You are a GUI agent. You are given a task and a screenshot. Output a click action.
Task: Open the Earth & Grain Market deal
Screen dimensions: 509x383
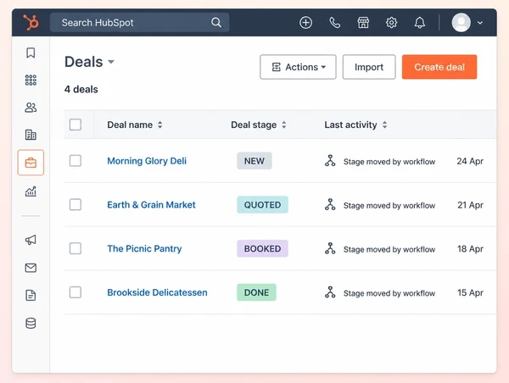[151, 205]
